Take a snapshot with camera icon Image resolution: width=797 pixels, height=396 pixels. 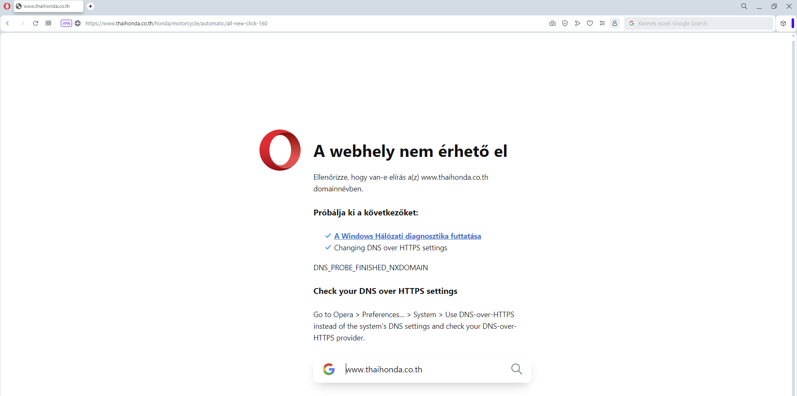[x=553, y=23]
